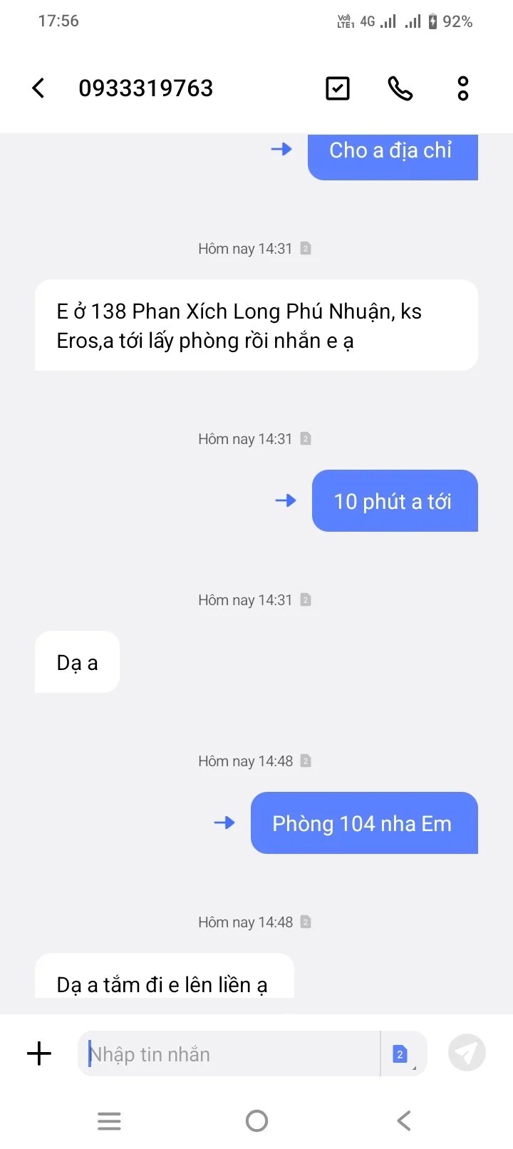
Task: Tap the checkbox select-messages icon
Action: click(338, 88)
